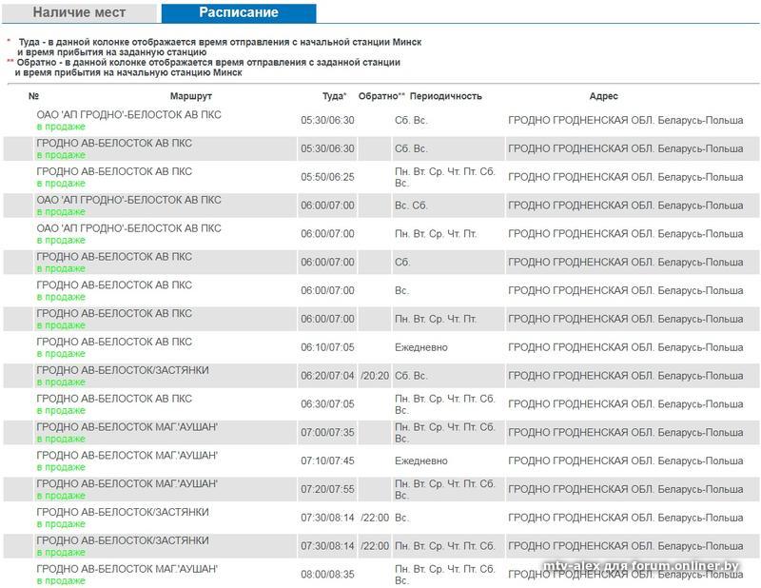Screen dimensions: 761x588
Task: Open the МАГ.'АУШАН' route departing at 08:00
Action: point(127,569)
